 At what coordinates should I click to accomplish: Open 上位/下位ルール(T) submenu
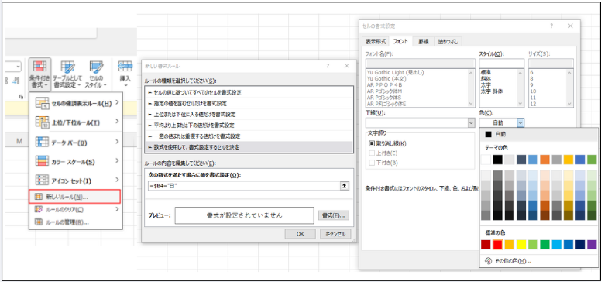tap(76, 122)
